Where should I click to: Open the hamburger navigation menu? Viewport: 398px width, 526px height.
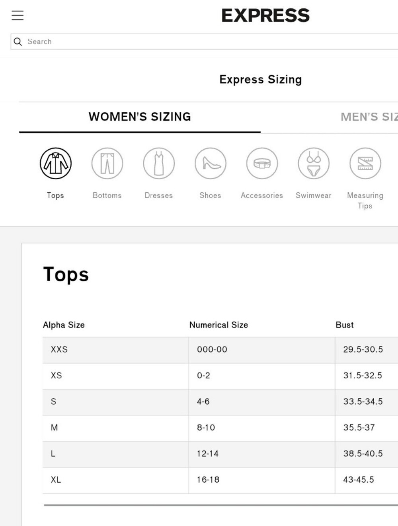(x=18, y=16)
